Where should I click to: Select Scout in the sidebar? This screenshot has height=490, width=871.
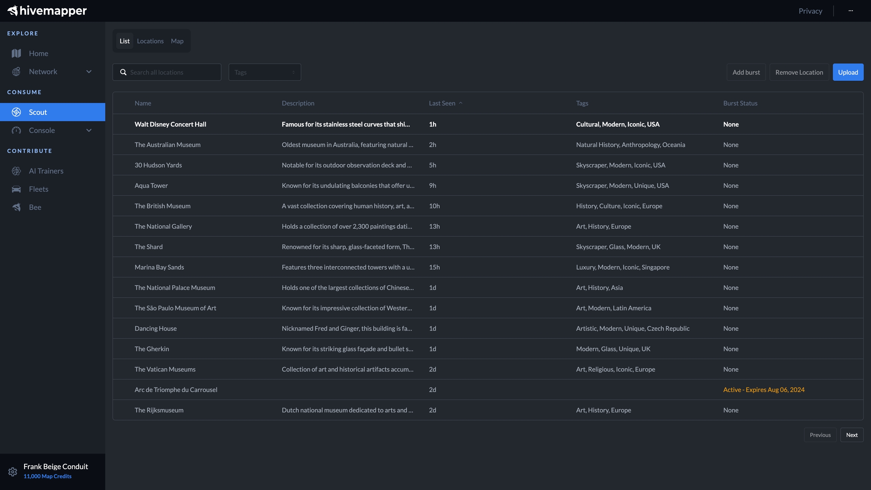click(53, 112)
